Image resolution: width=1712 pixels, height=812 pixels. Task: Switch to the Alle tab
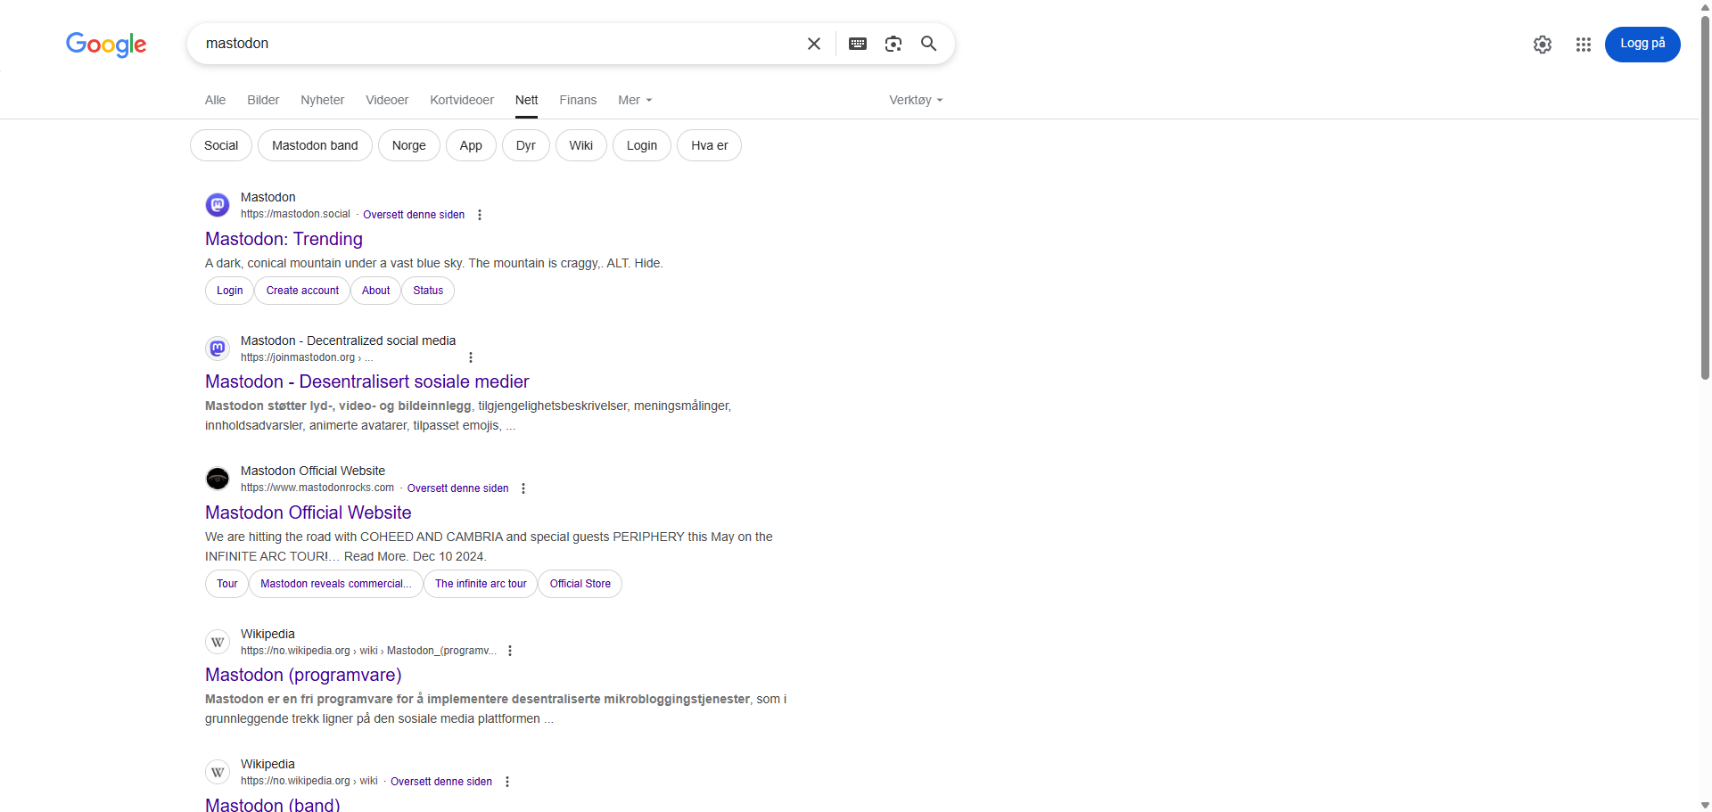215,100
